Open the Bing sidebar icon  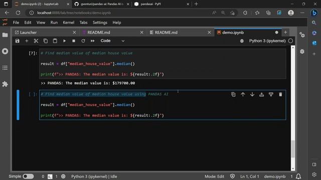tap(314, 13)
